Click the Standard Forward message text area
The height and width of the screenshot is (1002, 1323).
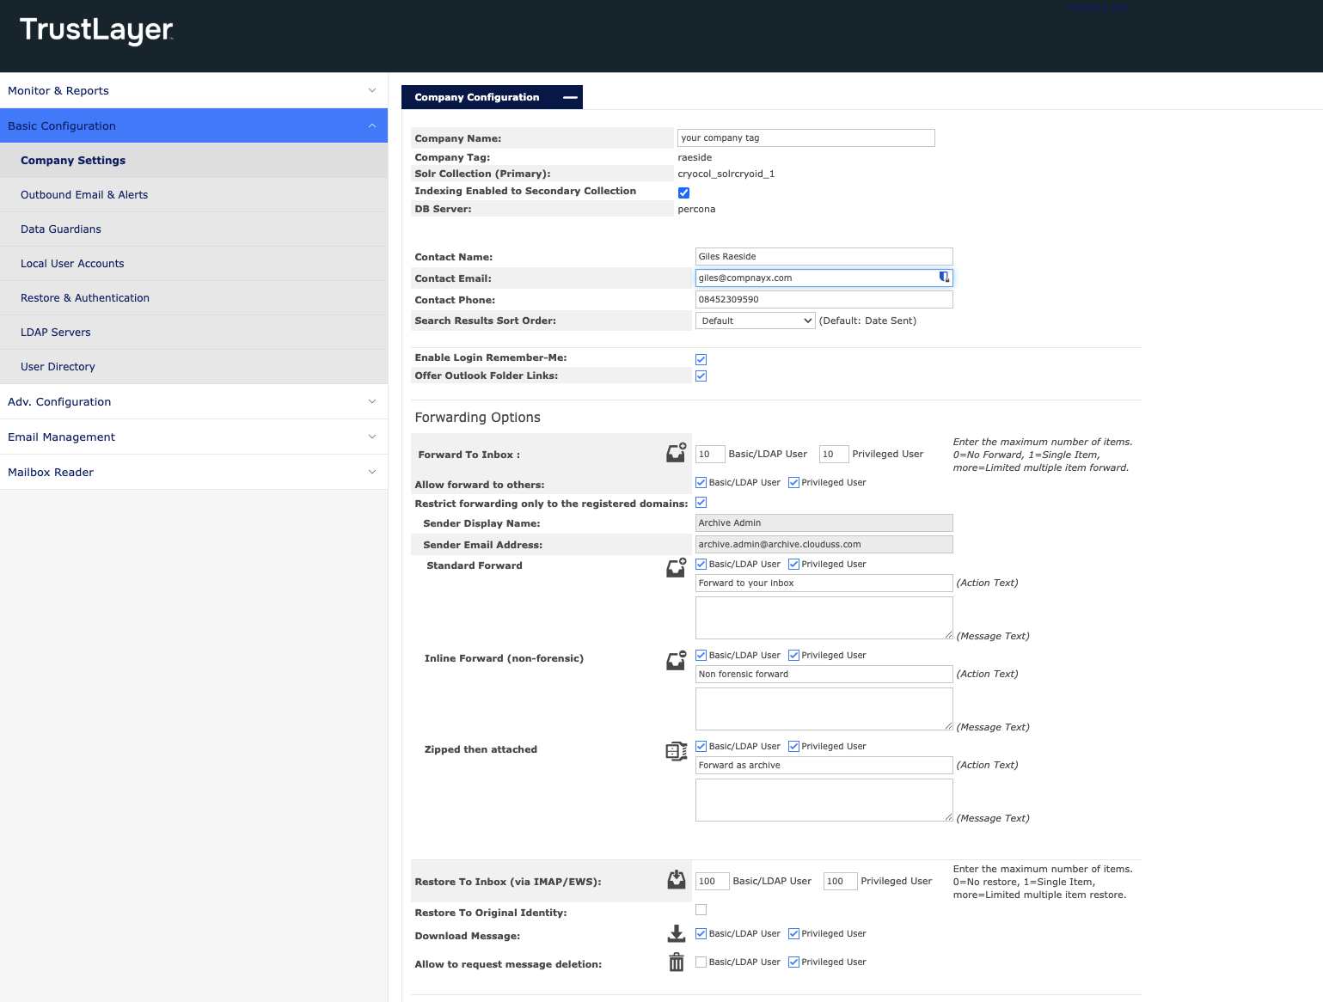tap(823, 617)
